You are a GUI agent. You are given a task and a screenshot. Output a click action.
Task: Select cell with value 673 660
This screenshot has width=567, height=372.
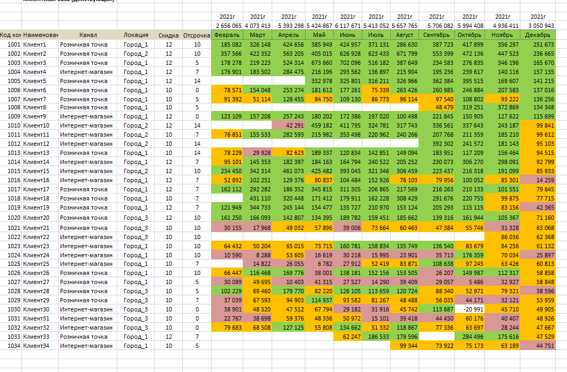pyautogui.click(x=319, y=63)
